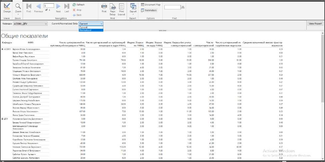Jump to the Last page
This screenshot has width=325, height=162.
pos(67,8)
